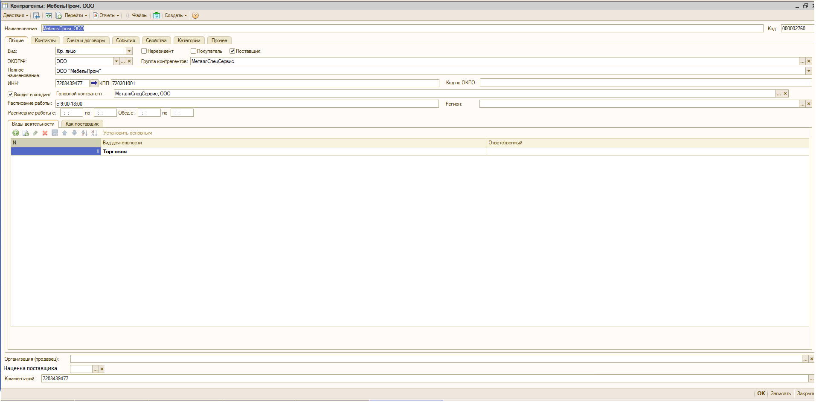Screen dimensions: 816x402
Task: Click the email envelope toolbar icon
Action: click(157, 16)
